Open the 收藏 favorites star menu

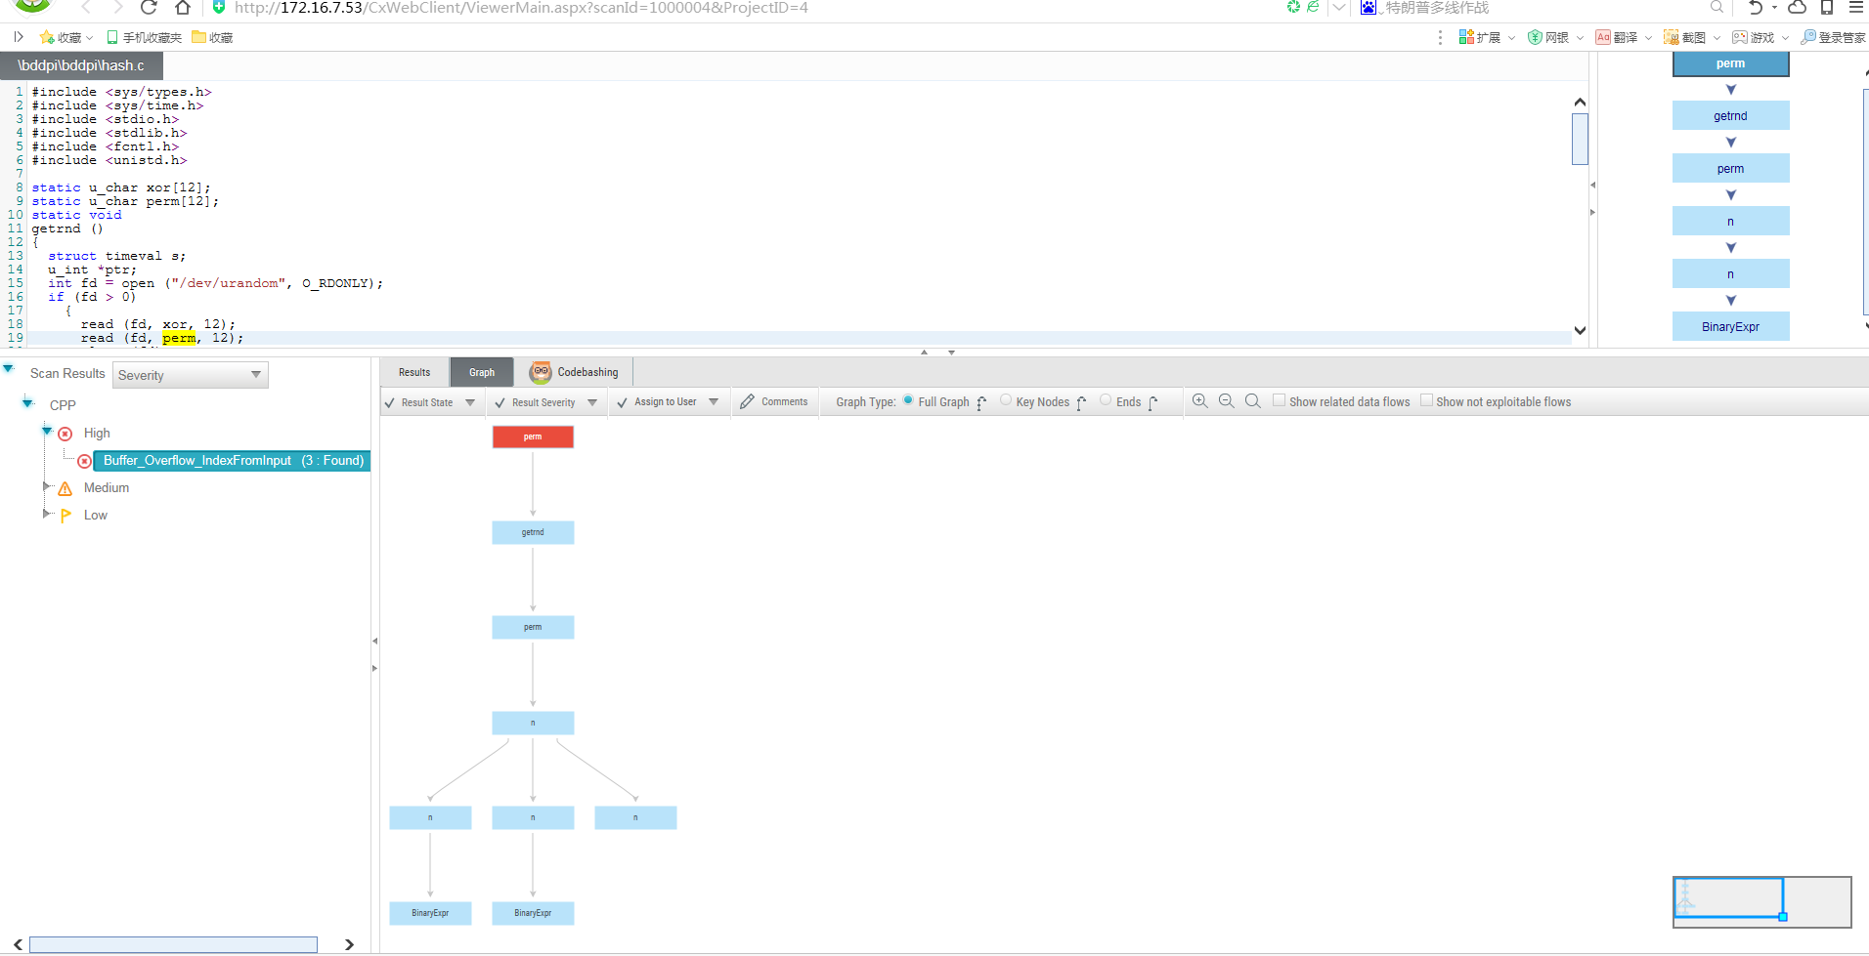(x=65, y=37)
